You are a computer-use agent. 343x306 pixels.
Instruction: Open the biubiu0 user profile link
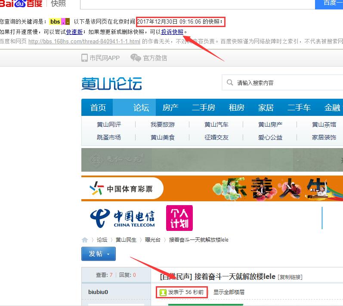[98, 292]
